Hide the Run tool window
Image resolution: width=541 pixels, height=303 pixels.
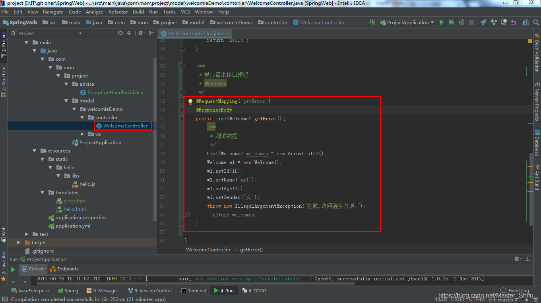(x=528, y=259)
